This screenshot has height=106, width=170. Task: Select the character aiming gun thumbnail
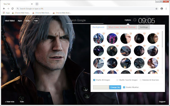pyautogui.click(x=112, y=51)
